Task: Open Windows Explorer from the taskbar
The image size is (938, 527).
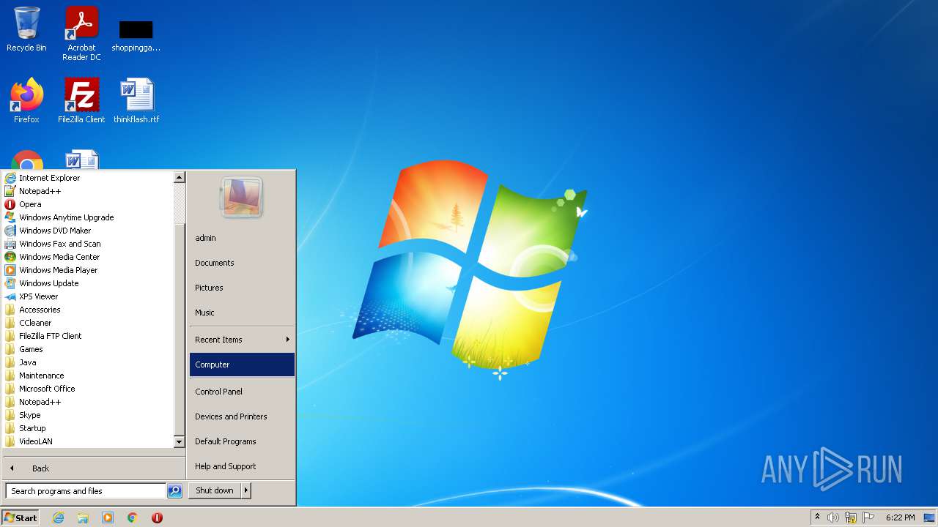Action: [x=83, y=517]
